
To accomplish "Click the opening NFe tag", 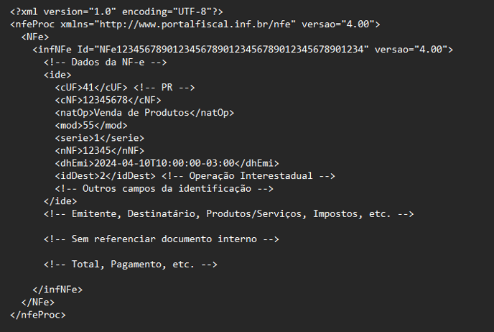I will click(x=35, y=37).
